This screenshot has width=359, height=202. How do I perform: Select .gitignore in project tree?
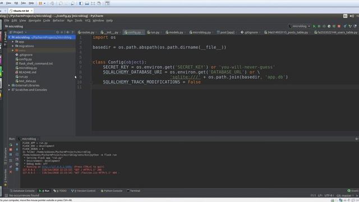(24, 55)
